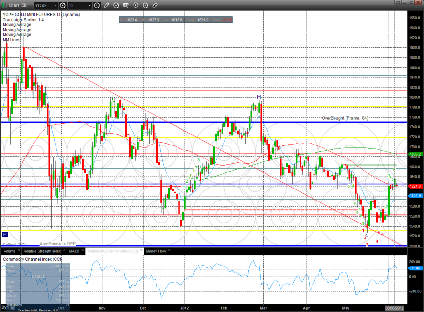Open symbol settings gear beside YG #F
The image size is (424, 312).
pyautogui.click(x=64, y=6)
